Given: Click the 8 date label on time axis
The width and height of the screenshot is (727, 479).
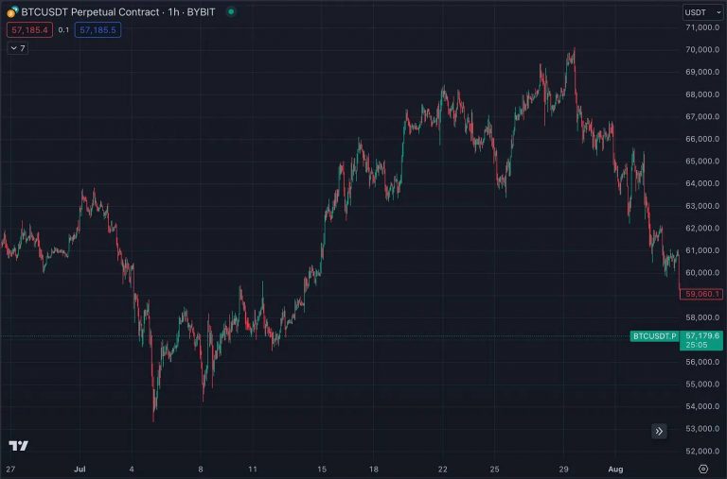Looking at the screenshot, I should (x=201, y=470).
